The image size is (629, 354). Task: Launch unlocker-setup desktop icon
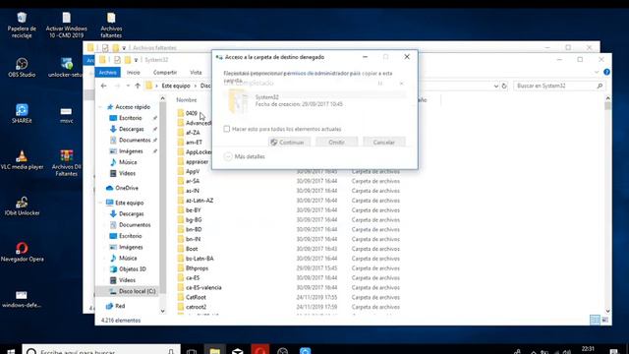pyautogui.click(x=66, y=68)
